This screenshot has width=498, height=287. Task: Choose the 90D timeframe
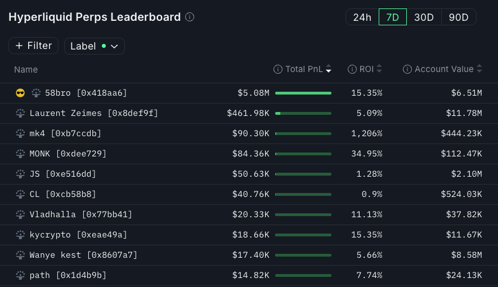[459, 17]
